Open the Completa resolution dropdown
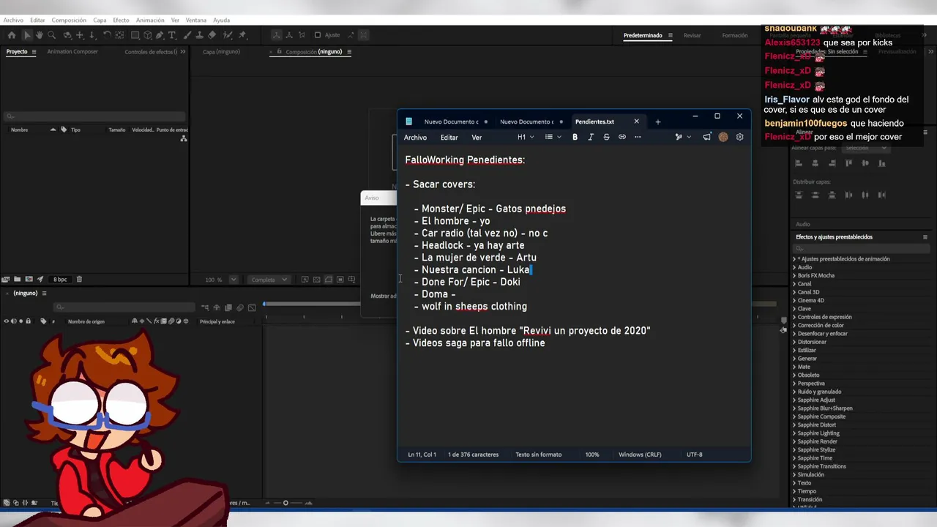Viewport: 937px width, 527px height. (x=268, y=280)
